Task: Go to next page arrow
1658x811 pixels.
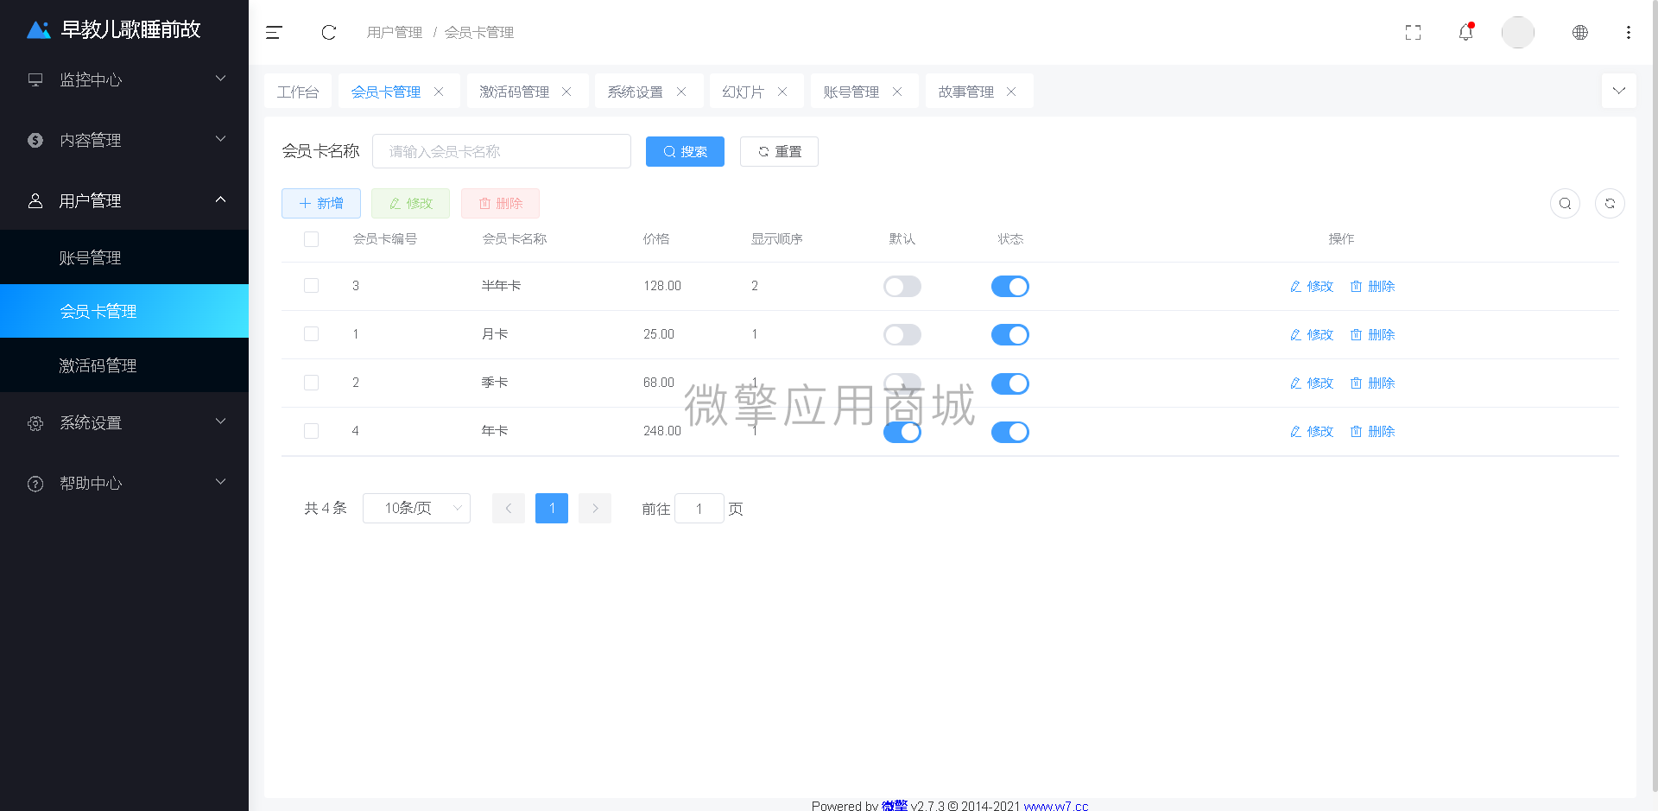Action: click(x=595, y=509)
